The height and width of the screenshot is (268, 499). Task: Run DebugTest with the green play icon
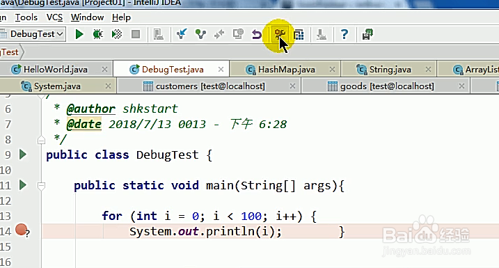tap(79, 34)
